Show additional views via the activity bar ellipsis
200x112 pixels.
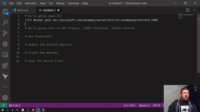pos(5,87)
